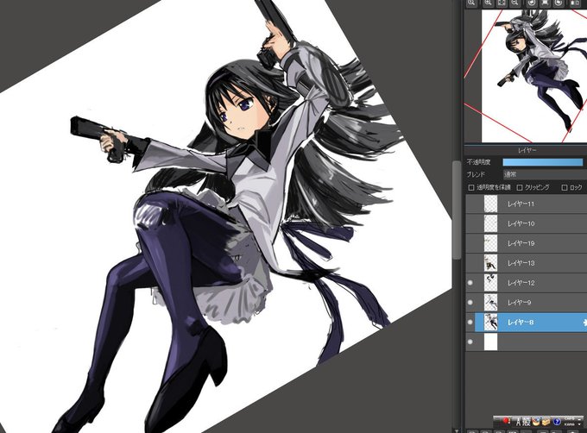Select the レイヤー13 layer row
Screen dimensions: 587x433
pyautogui.click(x=527, y=263)
